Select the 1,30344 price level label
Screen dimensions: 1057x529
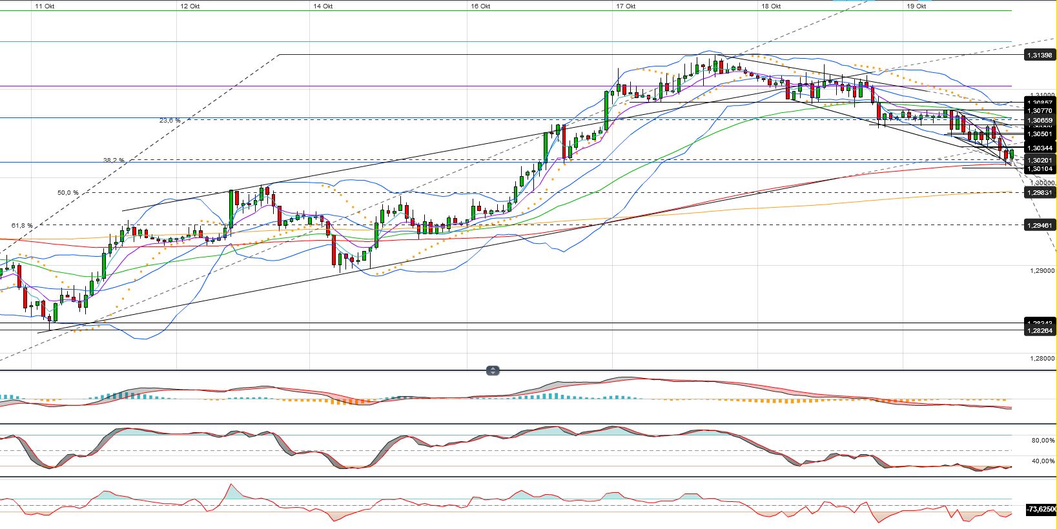tap(1040, 148)
